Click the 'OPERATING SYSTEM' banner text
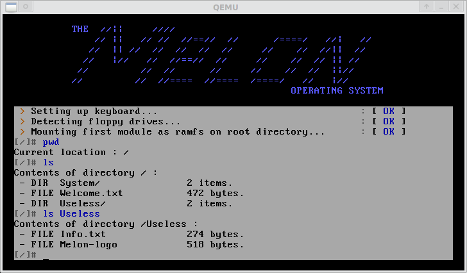This screenshot has height=273, width=467. 337,90
